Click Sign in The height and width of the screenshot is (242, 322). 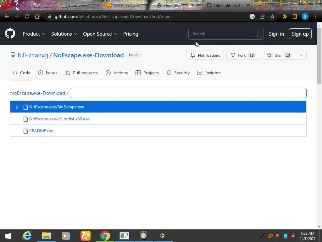click(276, 34)
